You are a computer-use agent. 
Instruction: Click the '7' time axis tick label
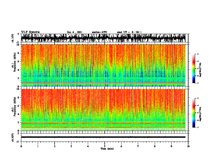[x=138, y=146]
